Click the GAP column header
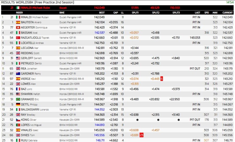 point(116,13)
